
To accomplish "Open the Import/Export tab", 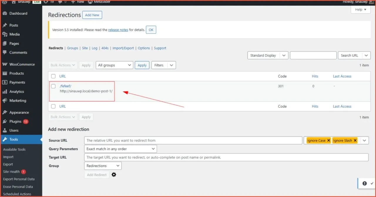I will click(x=123, y=48).
